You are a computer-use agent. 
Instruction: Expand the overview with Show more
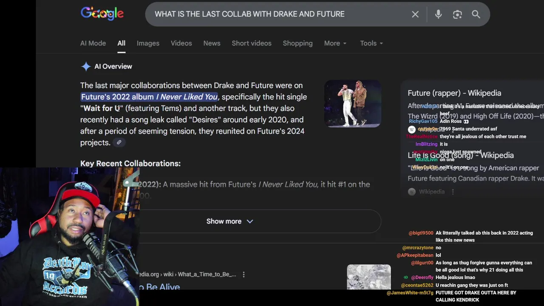(229, 221)
